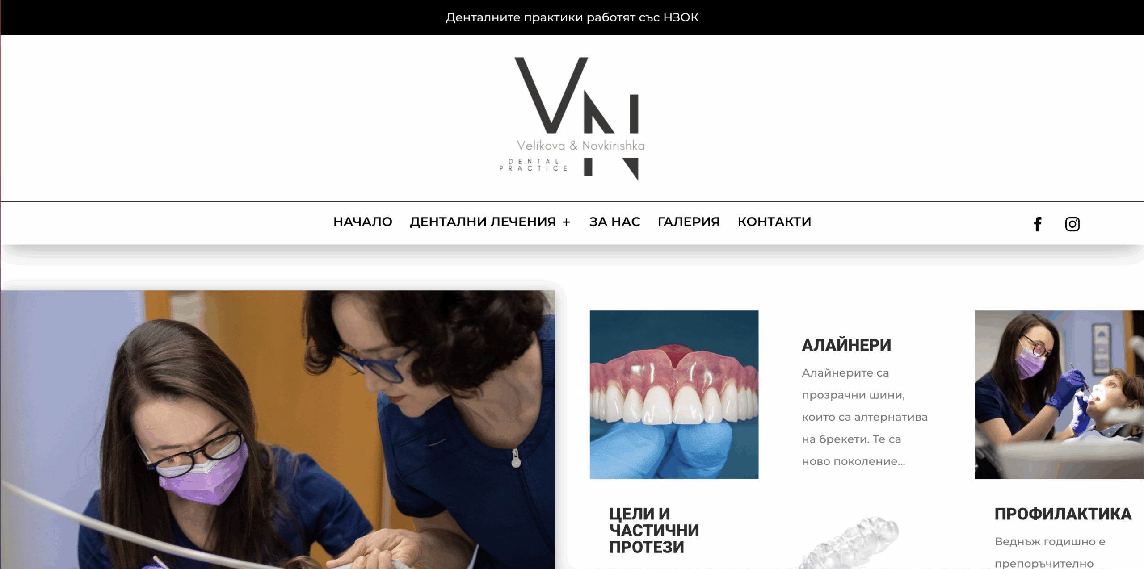This screenshot has width=1144, height=569.
Task: Select ГАЛЕРИЯ in the navigation
Action: (x=689, y=222)
